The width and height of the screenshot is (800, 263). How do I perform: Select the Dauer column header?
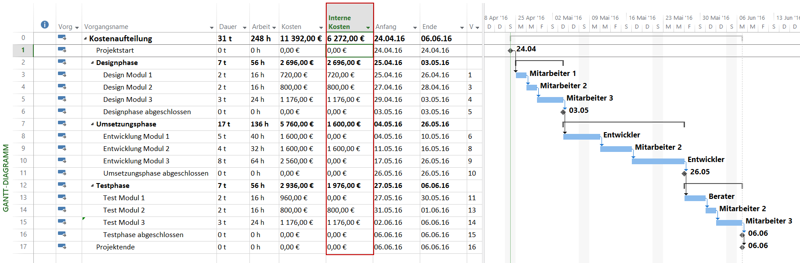point(228,27)
